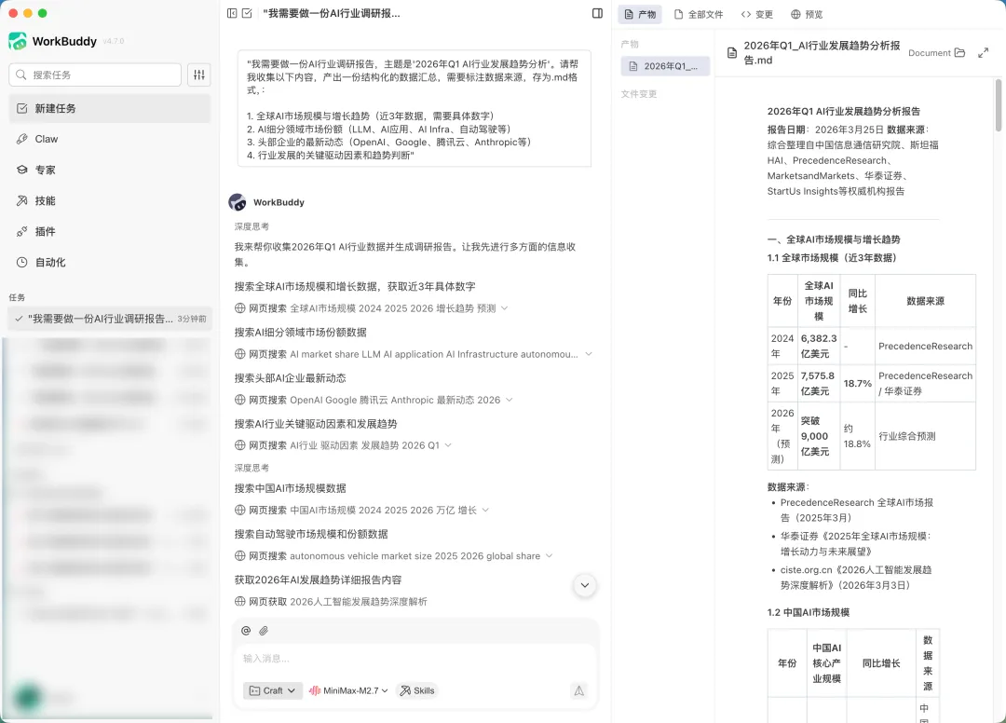The image size is (1006, 723).
Task: Open the Skills button
Action: tap(417, 691)
